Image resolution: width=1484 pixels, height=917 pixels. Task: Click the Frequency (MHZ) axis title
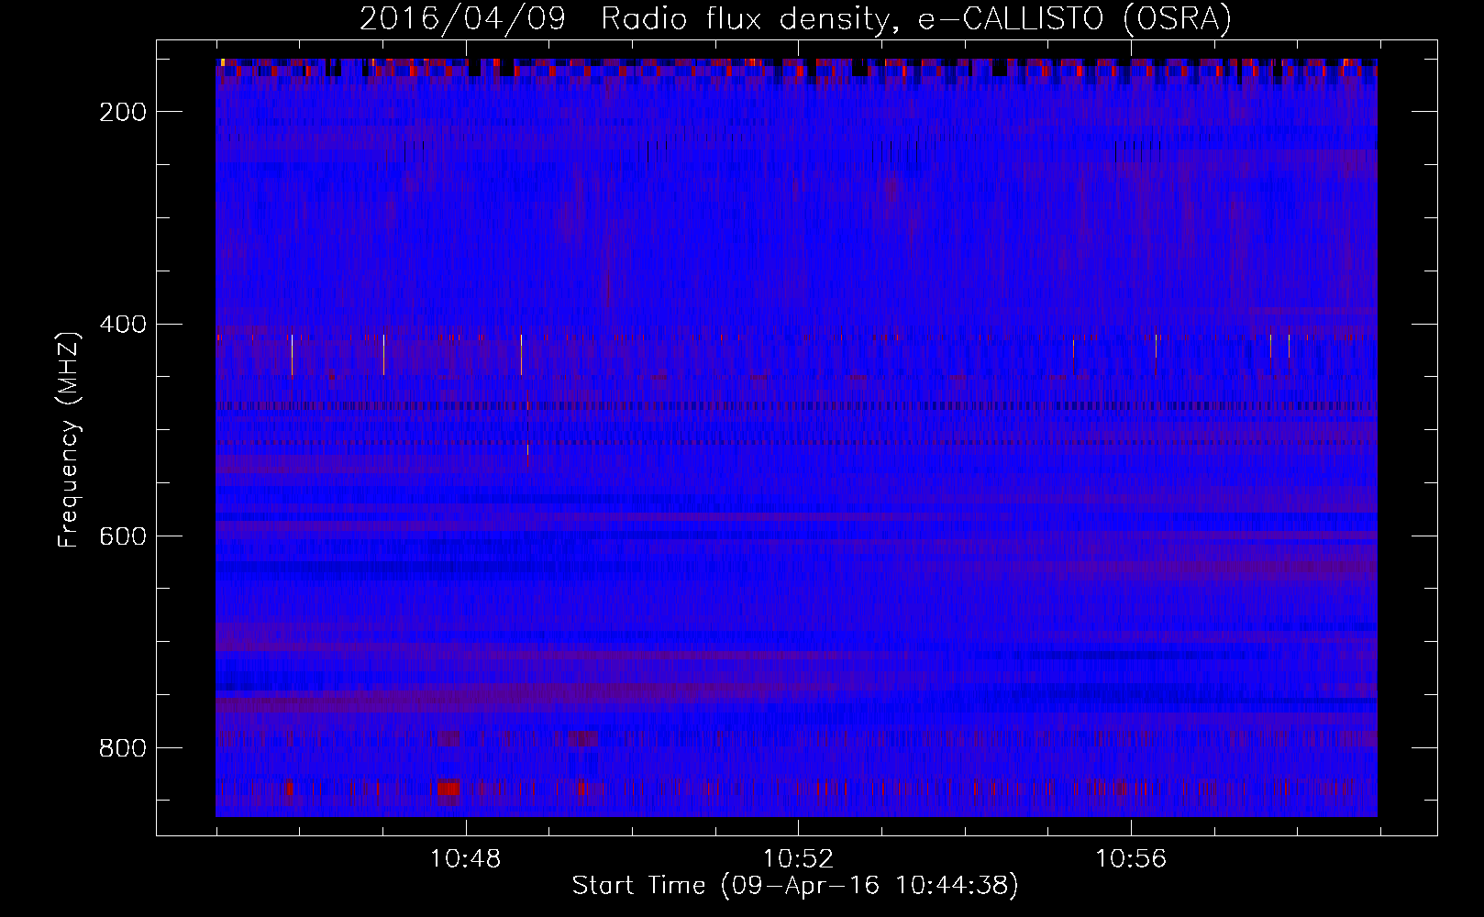pyautogui.click(x=70, y=439)
